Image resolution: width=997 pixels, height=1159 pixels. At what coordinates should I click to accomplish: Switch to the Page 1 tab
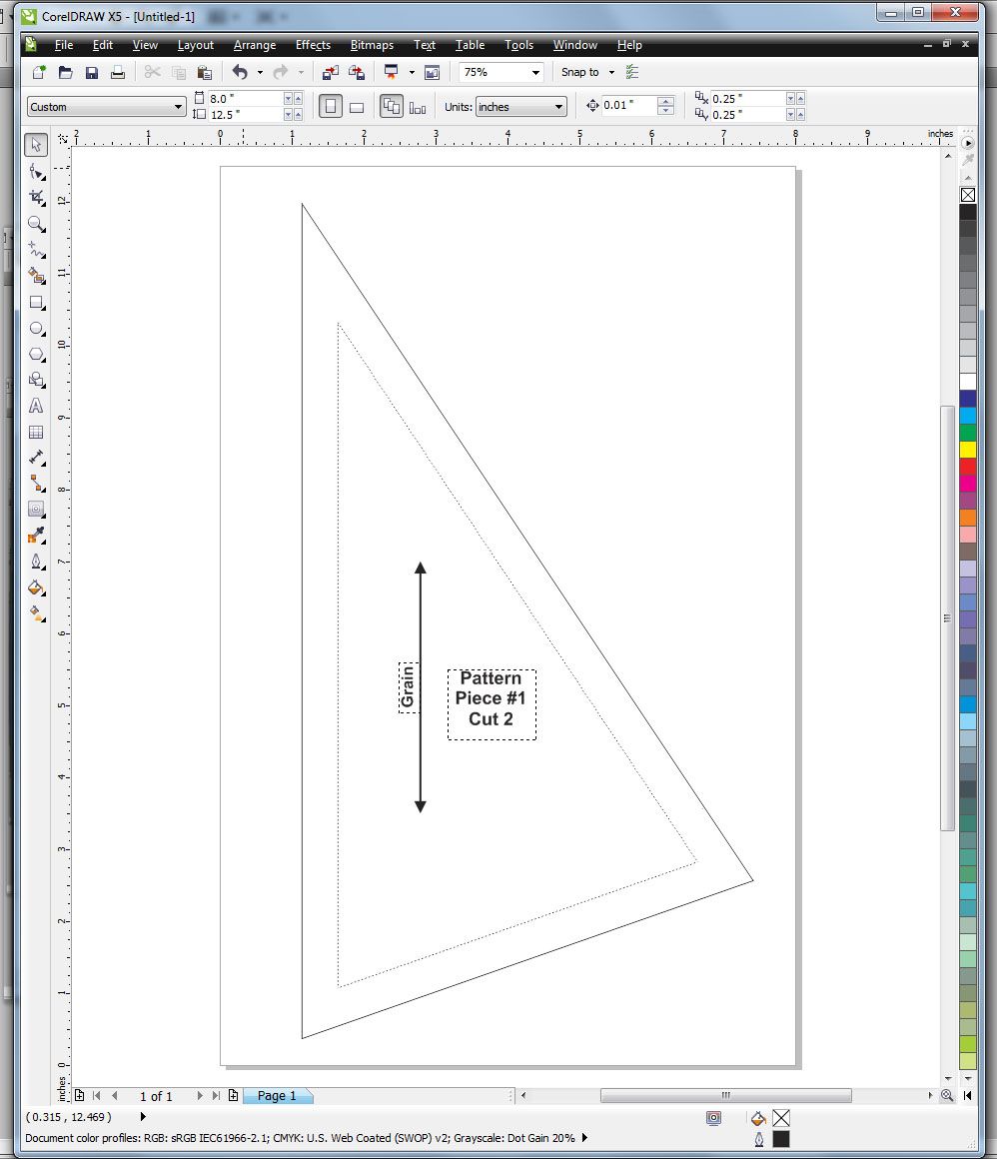click(x=277, y=1096)
